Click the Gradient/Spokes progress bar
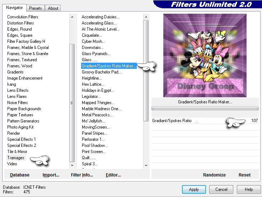The image size is (262, 197). tap(205, 108)
